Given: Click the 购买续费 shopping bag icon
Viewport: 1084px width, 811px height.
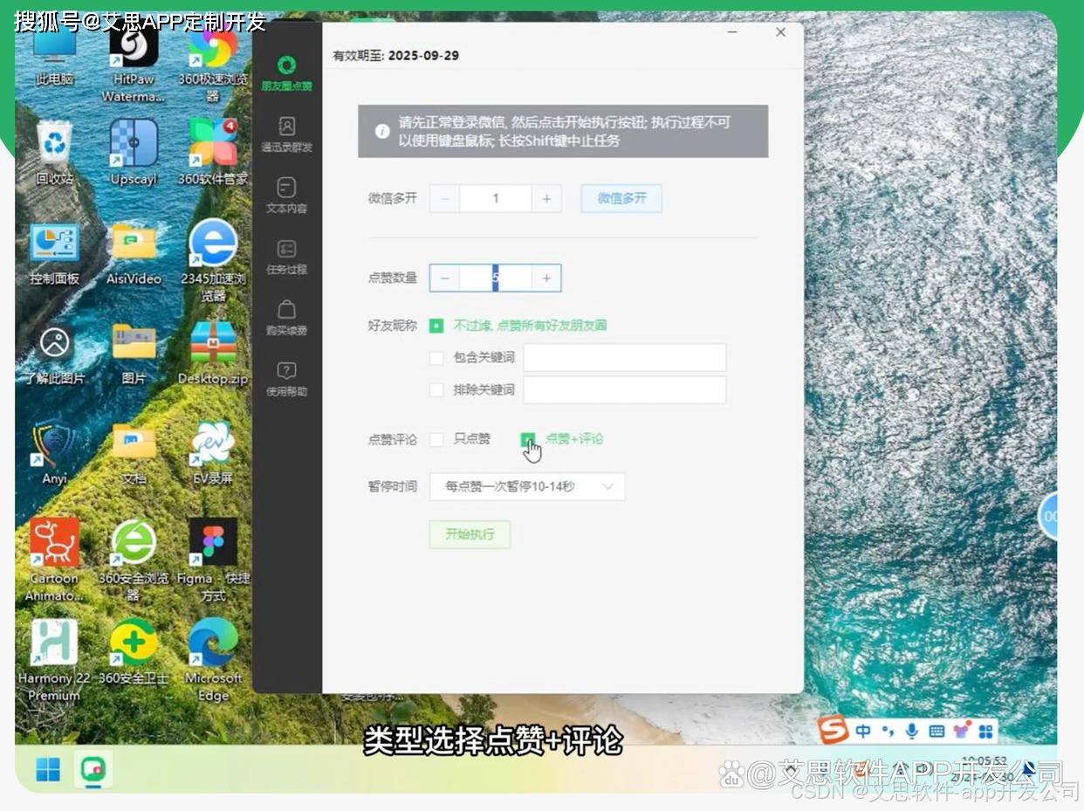Looking at the screenshot, I should click(x=286, y=311).
